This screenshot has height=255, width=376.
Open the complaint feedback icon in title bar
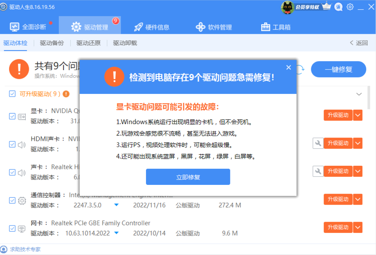tap(338, 7)
